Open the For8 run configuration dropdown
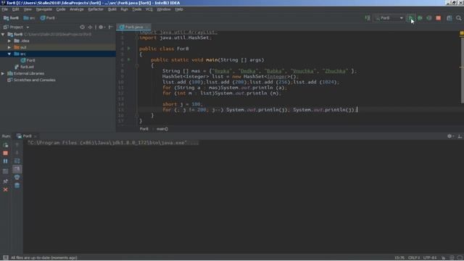 tap(389, 18)
